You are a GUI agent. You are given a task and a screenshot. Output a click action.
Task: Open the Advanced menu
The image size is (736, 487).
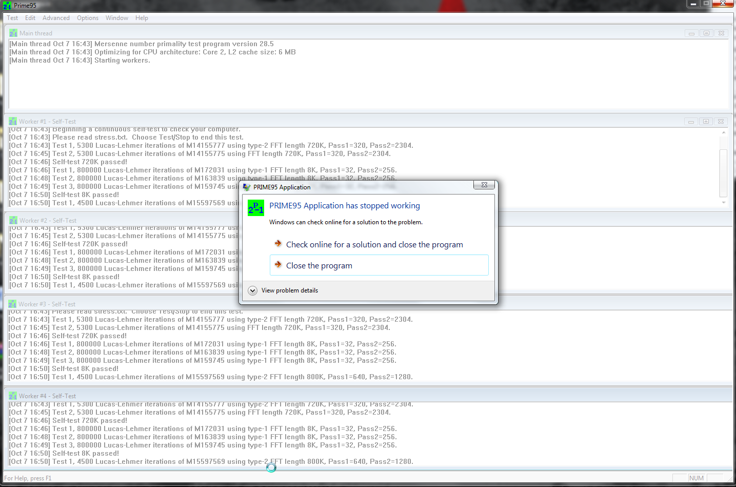(x=56, y=18)
